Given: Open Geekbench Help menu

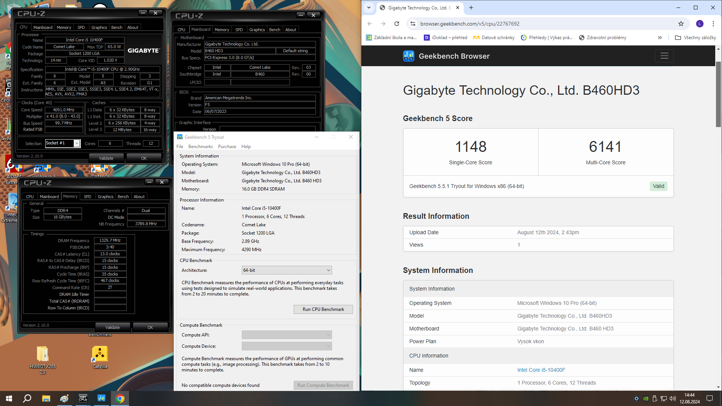Looking at the screenshot, I should [x=246, y=147].
